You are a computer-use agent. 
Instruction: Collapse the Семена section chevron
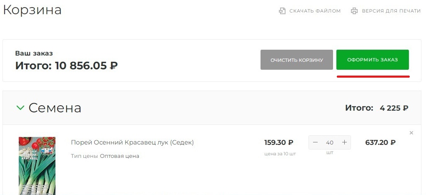pos(20,108)
